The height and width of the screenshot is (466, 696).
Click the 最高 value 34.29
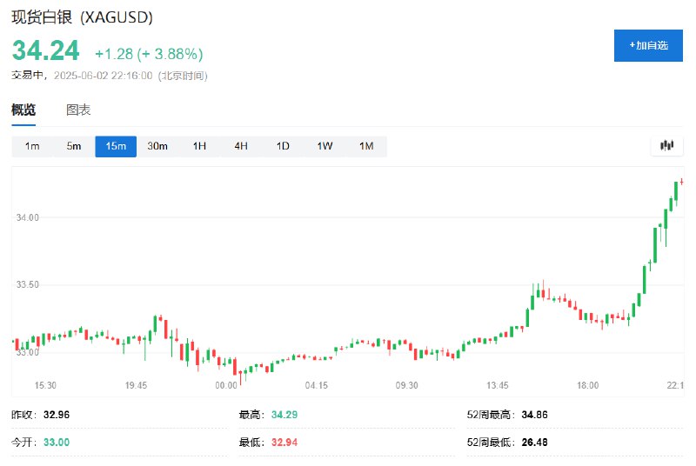284,415
